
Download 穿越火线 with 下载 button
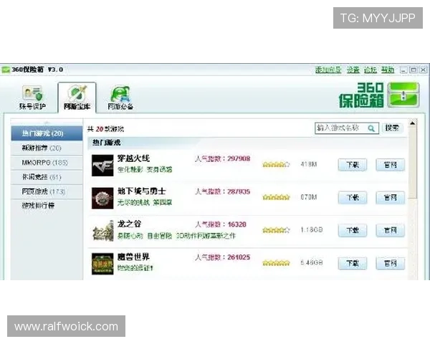click(353, 165)
